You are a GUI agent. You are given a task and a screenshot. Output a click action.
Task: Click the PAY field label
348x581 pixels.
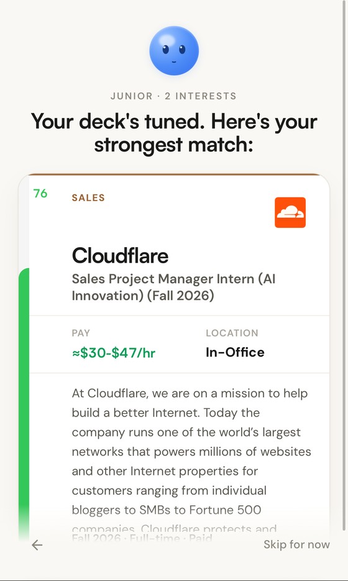point(81,333)
